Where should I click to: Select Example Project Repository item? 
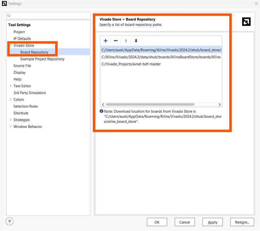coord(42,59)
